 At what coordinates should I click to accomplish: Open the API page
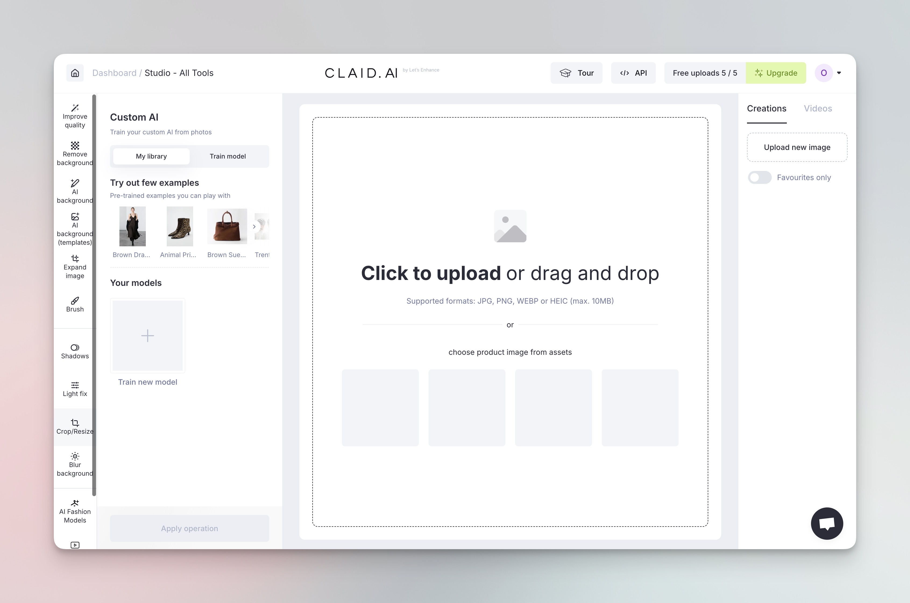[x=633, y=73]
